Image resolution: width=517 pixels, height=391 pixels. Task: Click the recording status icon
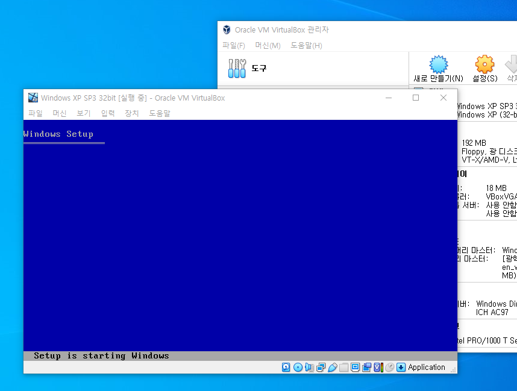pos(366,368)
